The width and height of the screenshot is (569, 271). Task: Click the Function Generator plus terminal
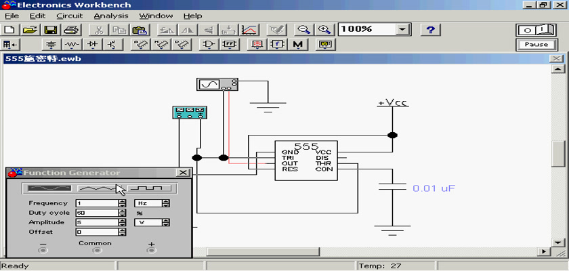151,250
